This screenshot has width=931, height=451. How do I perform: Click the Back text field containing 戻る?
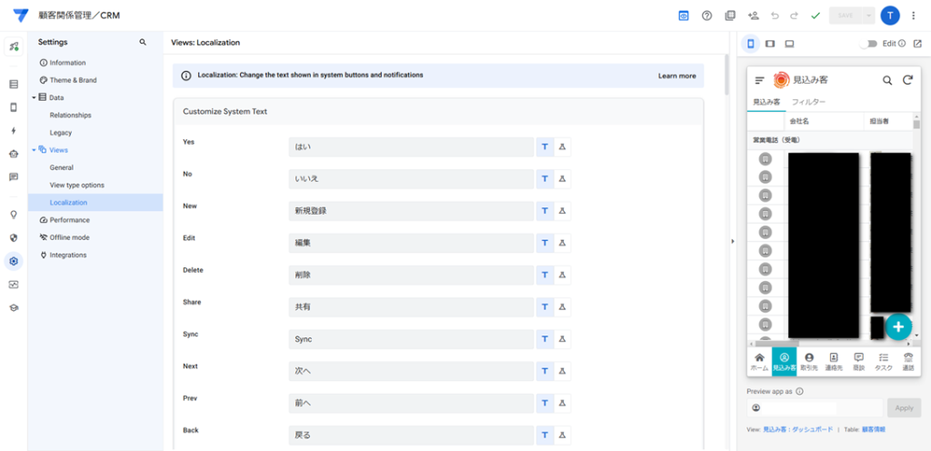pos(412,436)
